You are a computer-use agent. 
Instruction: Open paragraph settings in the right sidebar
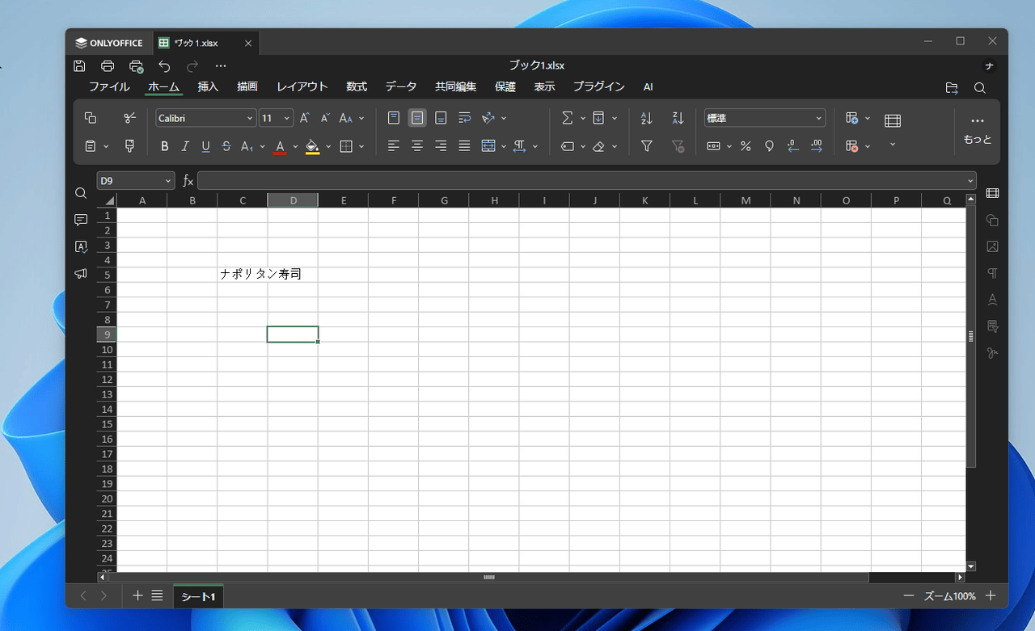[x=992, y=273]
